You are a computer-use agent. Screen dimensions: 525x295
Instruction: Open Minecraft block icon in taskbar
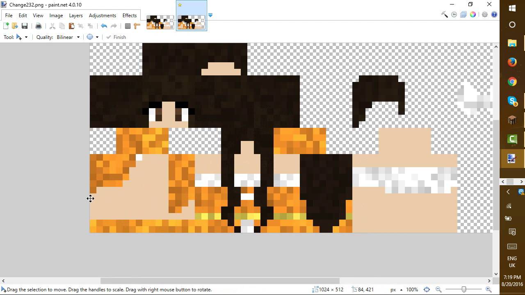coord(512,120)
